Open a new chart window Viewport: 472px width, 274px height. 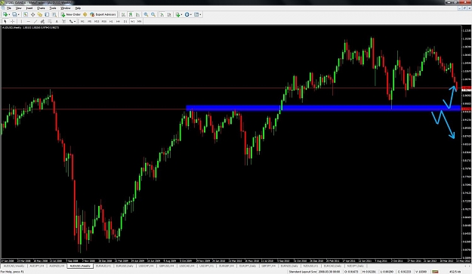point(5,14)
